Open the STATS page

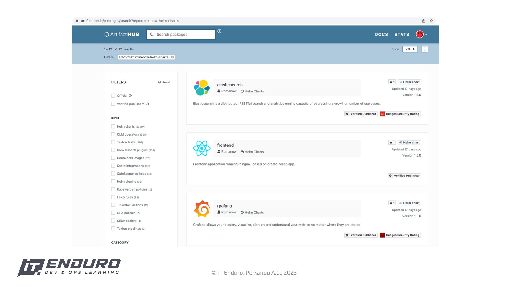click(x=402, y=35)
